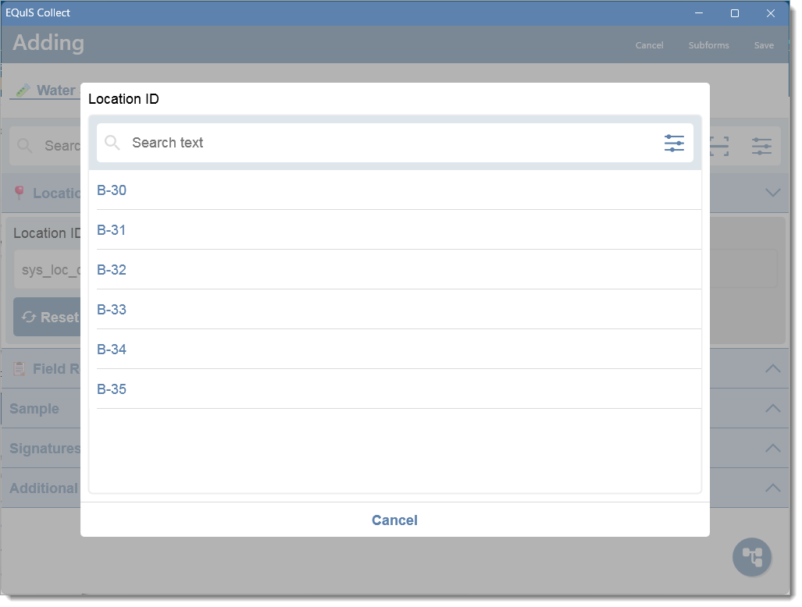Click the red pin Location icon

[x=20, y=193]
